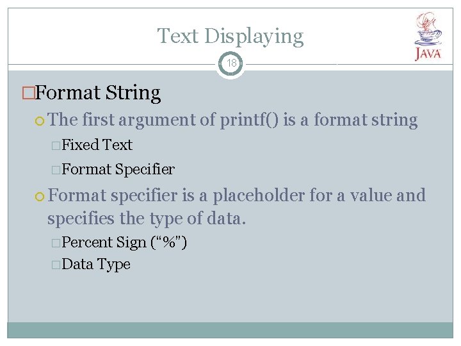Viewport: 461px width, 346px height.
Task: Click the round bullet before "Format specifier is"
Action: (42, 196)
